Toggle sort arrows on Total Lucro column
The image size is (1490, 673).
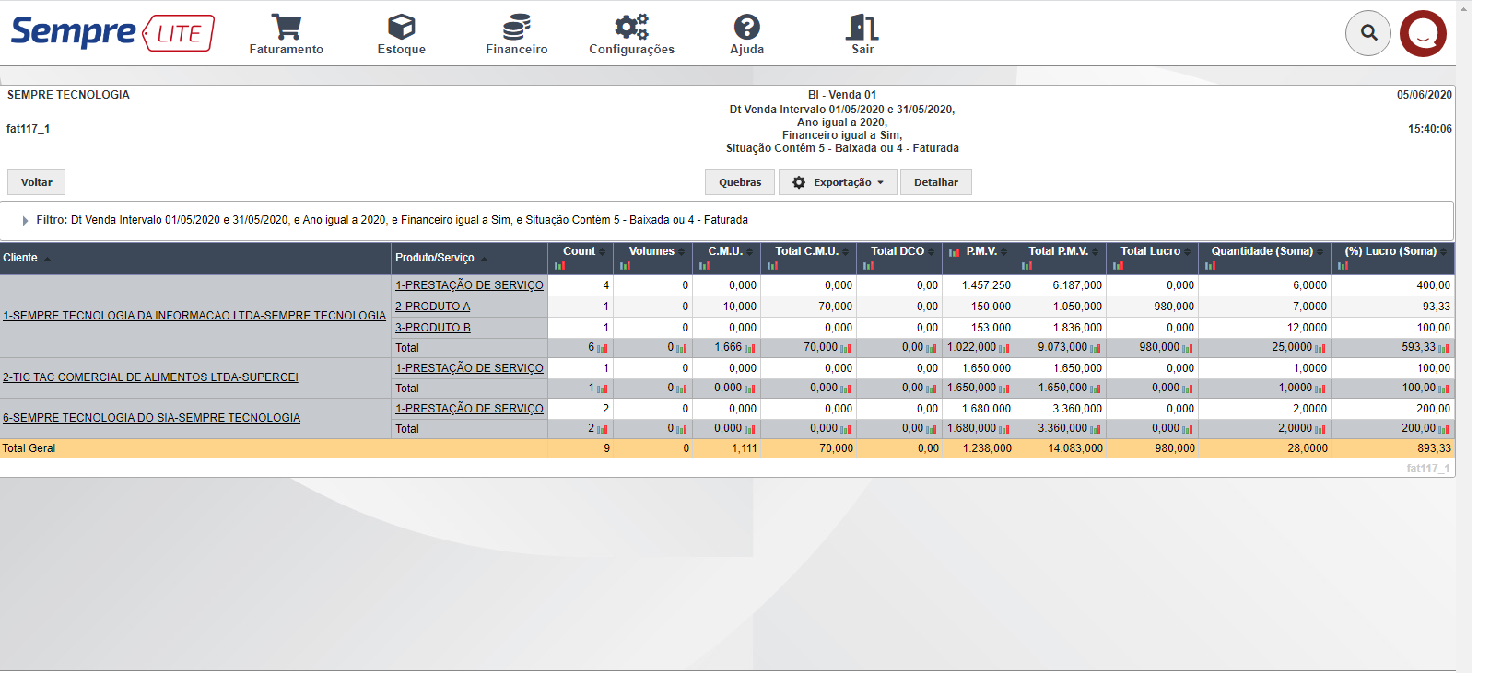coord(1188,251)
